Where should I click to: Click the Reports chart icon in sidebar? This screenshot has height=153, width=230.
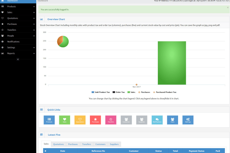click(2, 53)
